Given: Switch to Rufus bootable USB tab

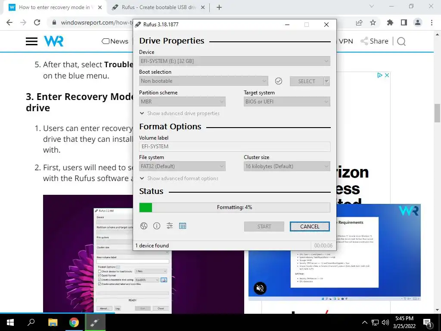Looking at the screenshot, I should pyautogui.click(x=158, y=7).
